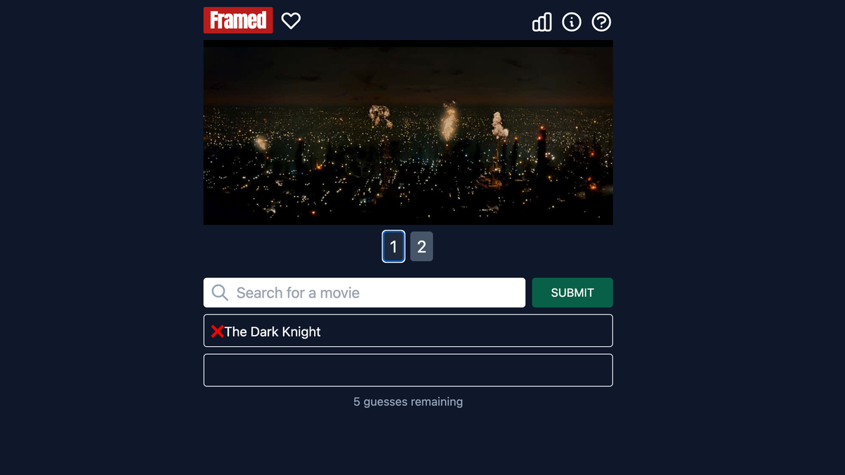Click the magnifier icon in search field
Viewport: 845px width, 475px height.
tap(220, 293)
